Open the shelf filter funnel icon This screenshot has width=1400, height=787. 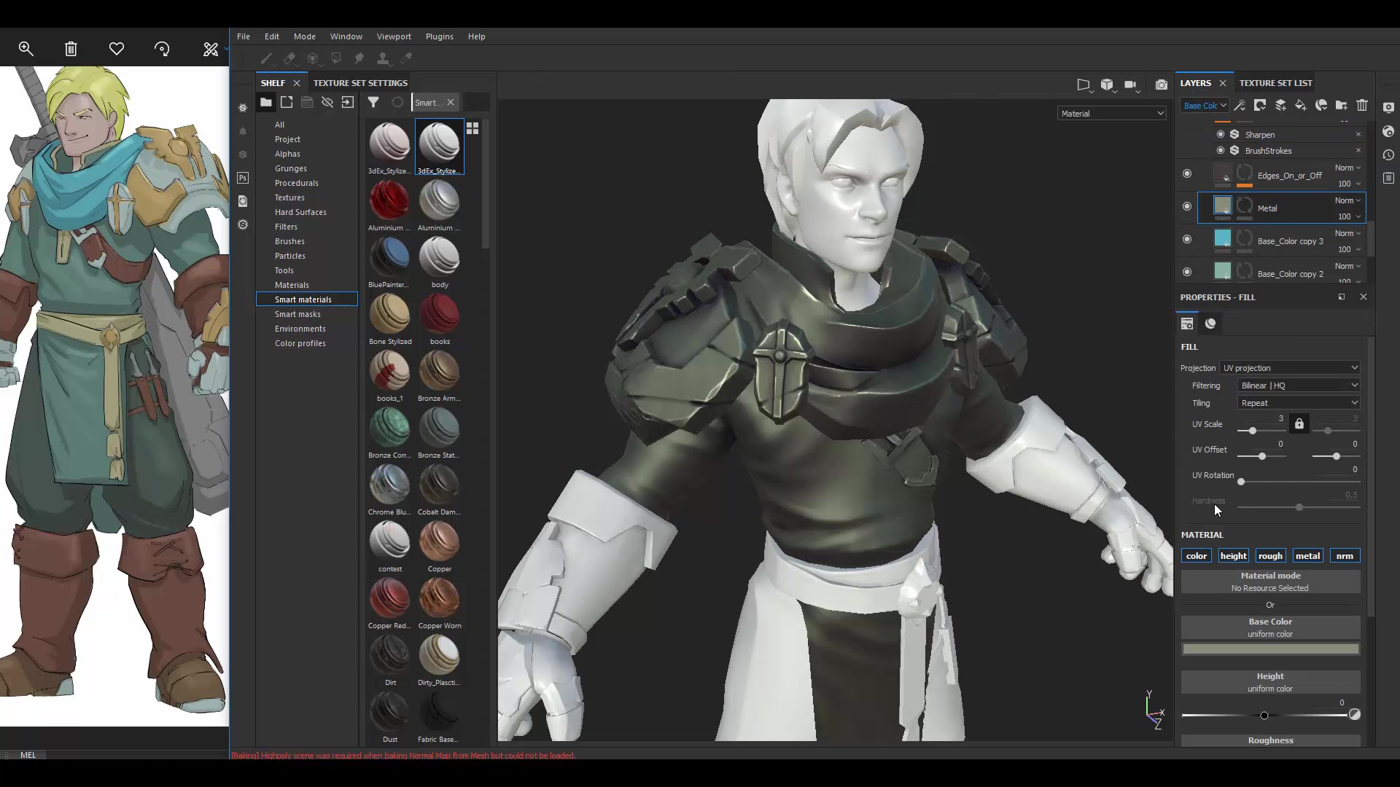[x=374, y=102]
